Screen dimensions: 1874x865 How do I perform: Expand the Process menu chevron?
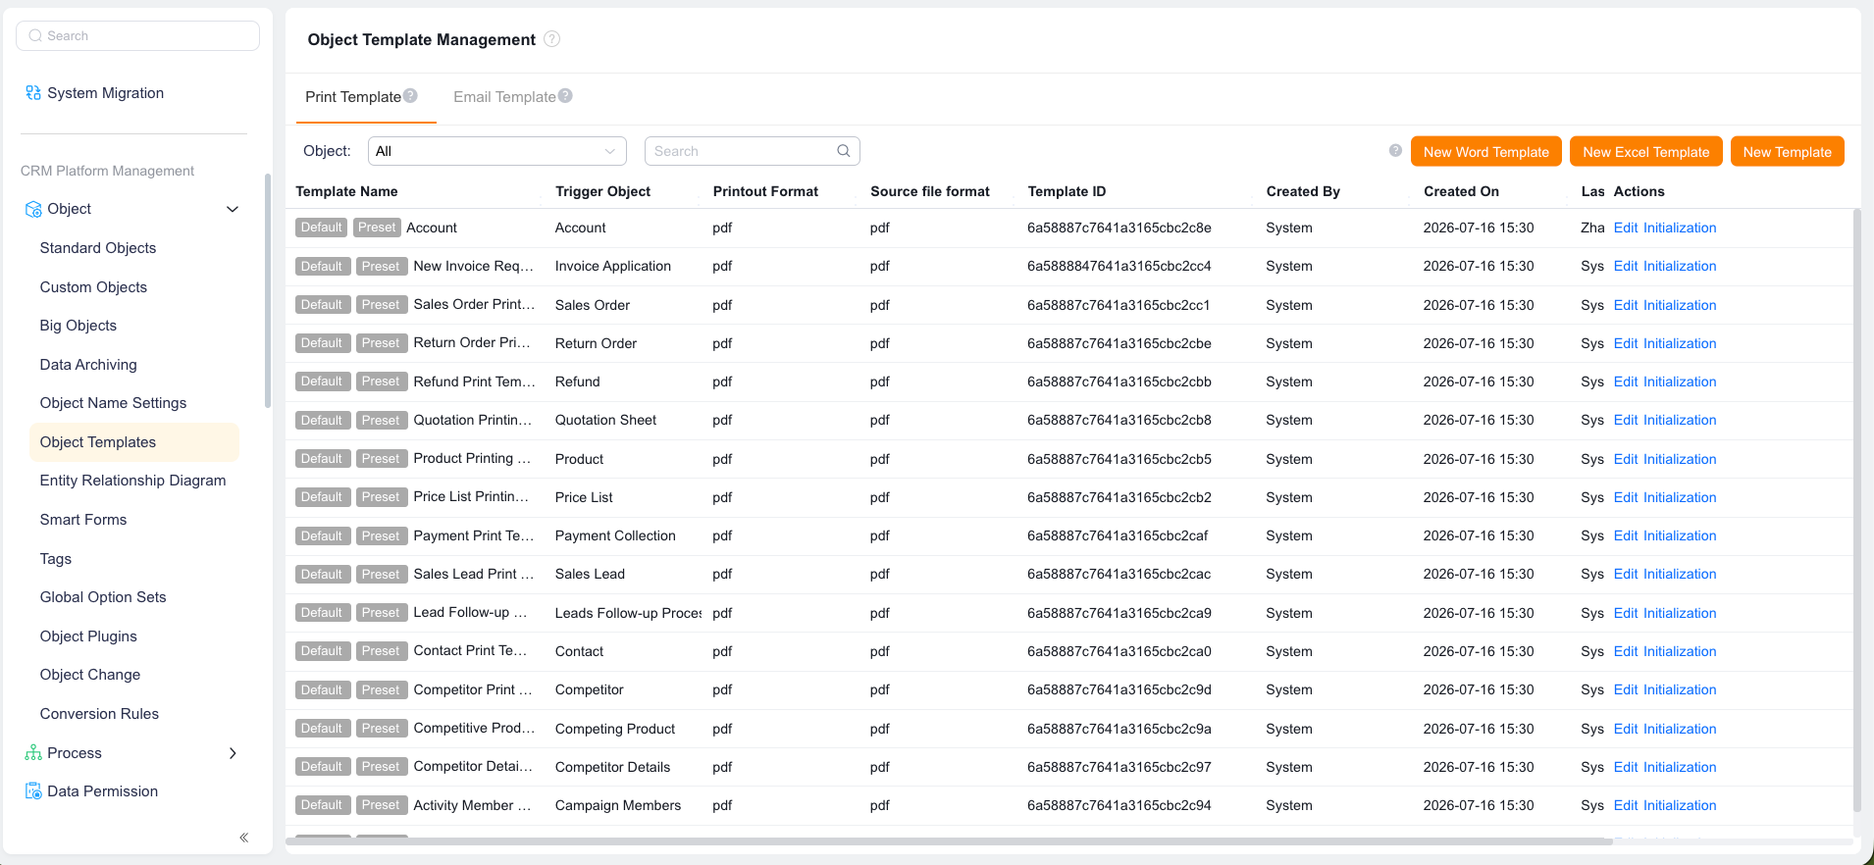point(233,753)
